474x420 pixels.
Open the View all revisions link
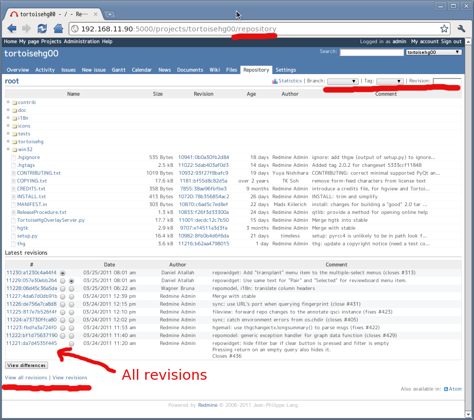click(26, 378)
